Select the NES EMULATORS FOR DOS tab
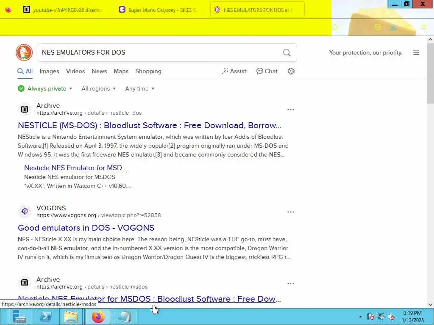The image size is (434, 325). tap(257, 10)
